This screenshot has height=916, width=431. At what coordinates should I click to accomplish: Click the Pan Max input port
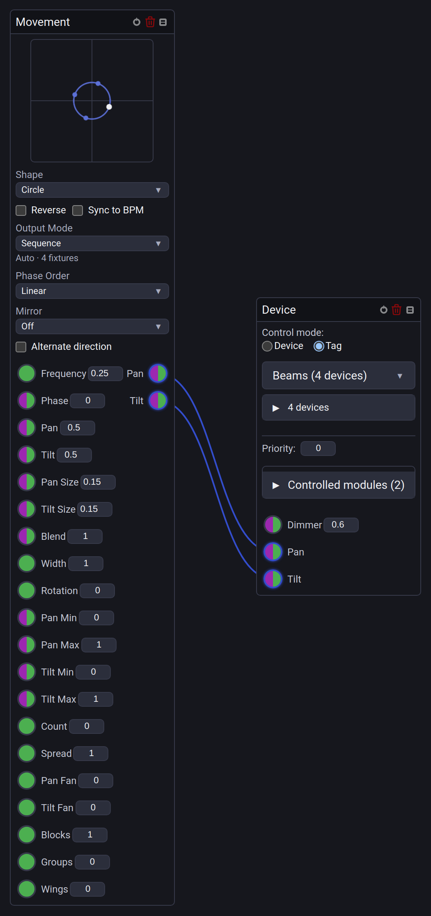(27, 645)
